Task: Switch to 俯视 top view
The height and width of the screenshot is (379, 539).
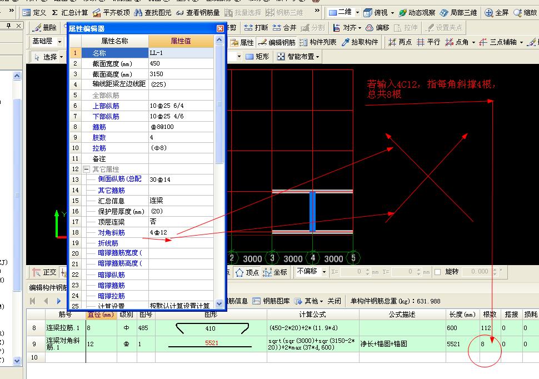Action: (376, 13)
